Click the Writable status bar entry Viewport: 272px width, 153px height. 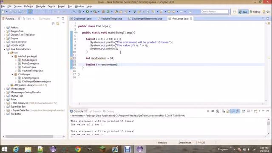click(162, 143)
